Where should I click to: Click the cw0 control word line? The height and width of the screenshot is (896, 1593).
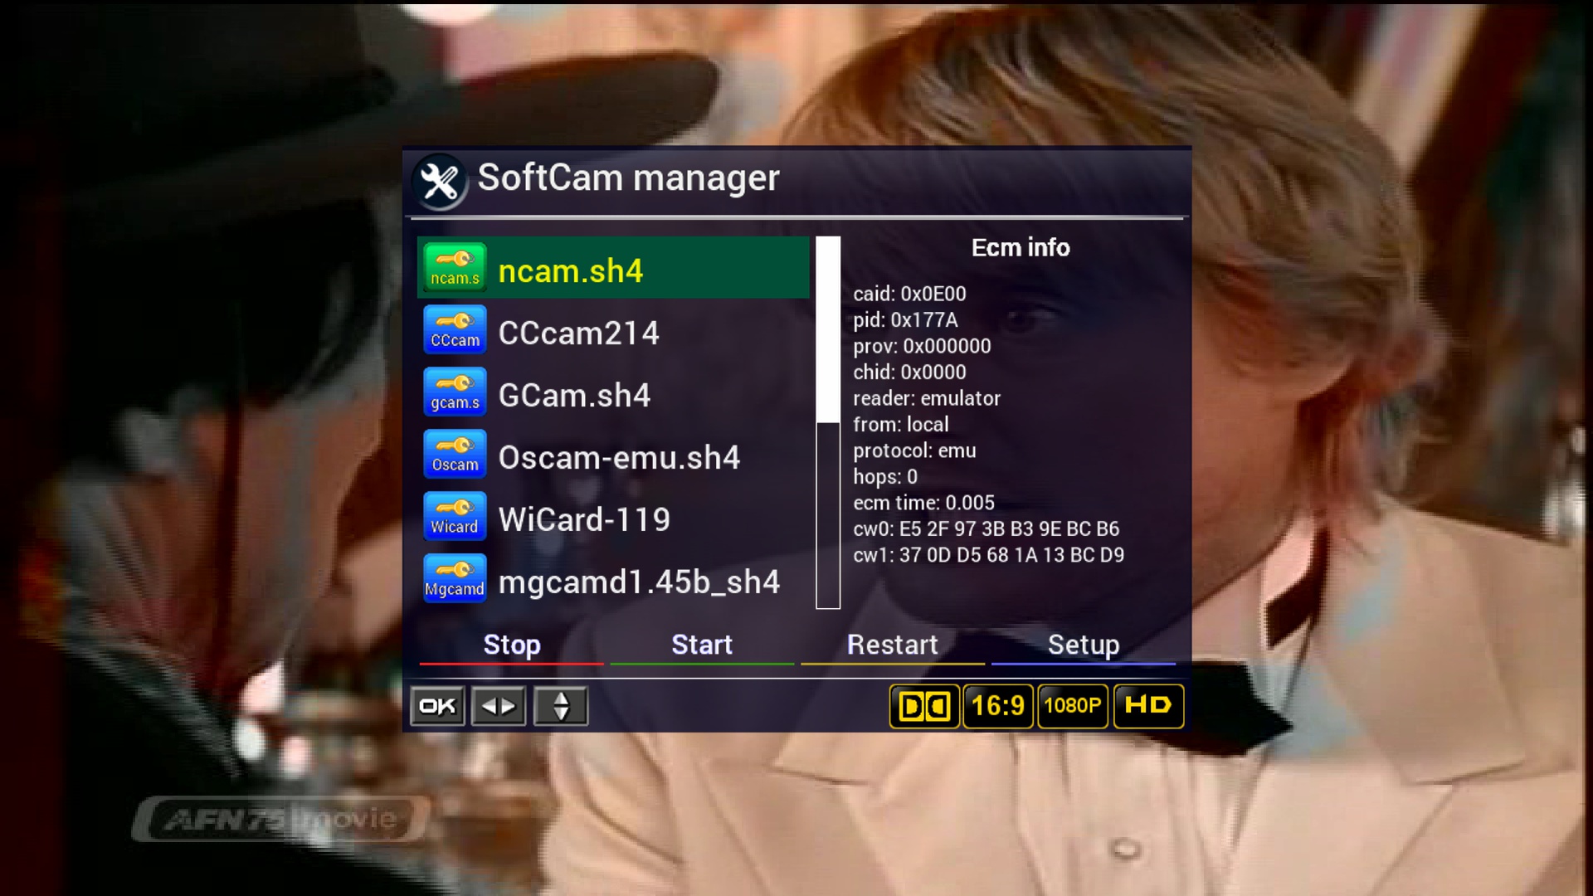(x=986, y=528)
